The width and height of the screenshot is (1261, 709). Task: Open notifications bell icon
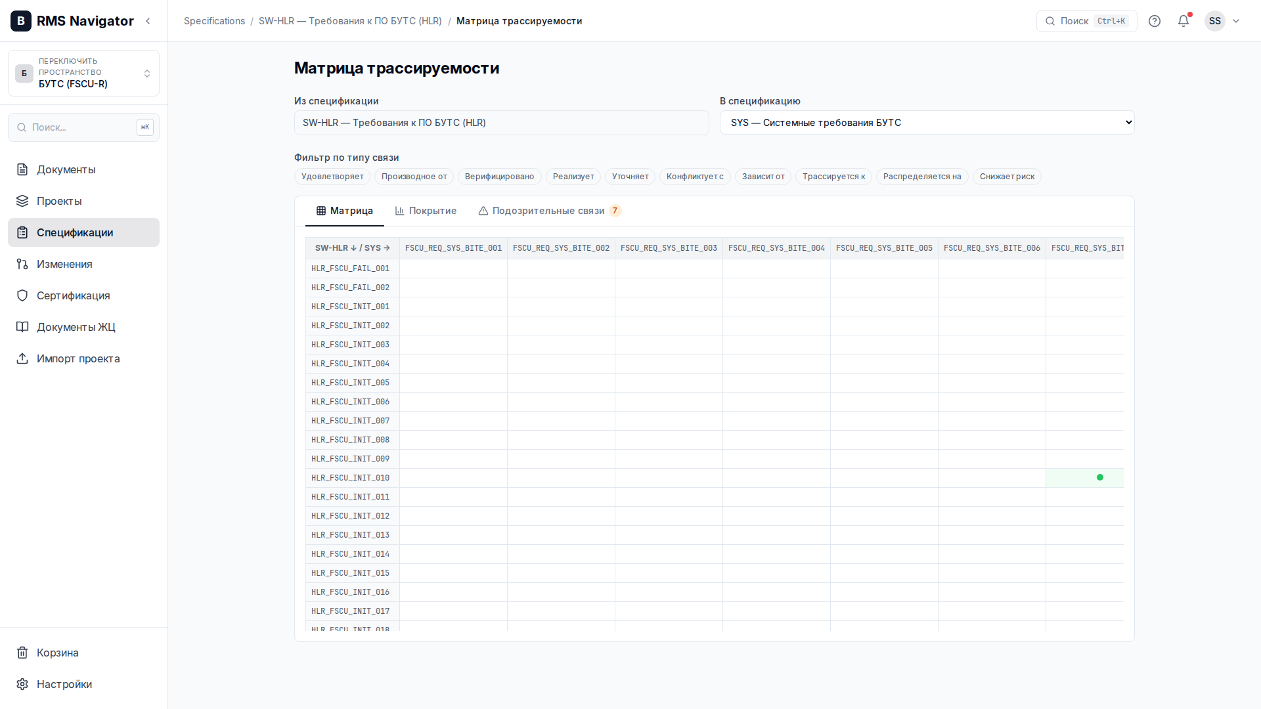pos(1184,21)
